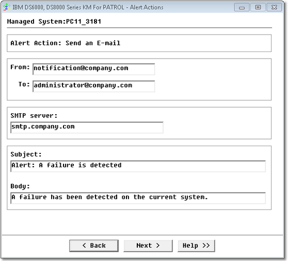Close the Alert Actions window

274,7
